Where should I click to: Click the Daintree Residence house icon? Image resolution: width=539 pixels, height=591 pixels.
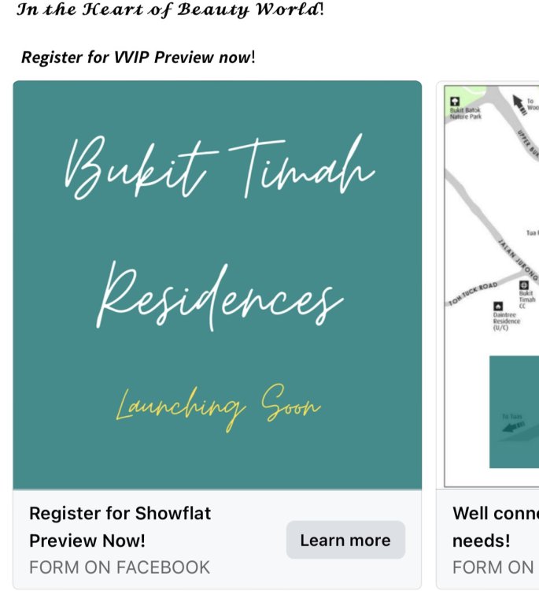(x=497, y=306)
